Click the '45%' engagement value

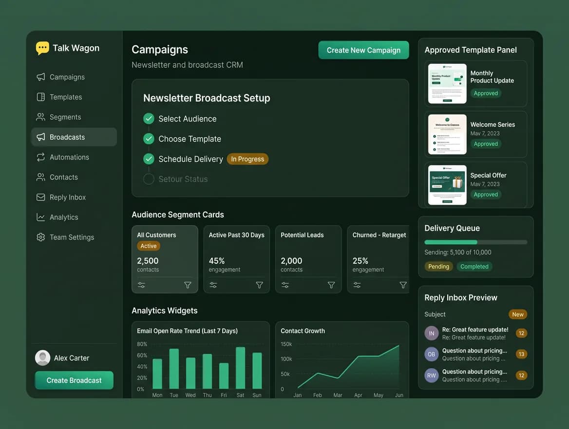click(217, 261)
